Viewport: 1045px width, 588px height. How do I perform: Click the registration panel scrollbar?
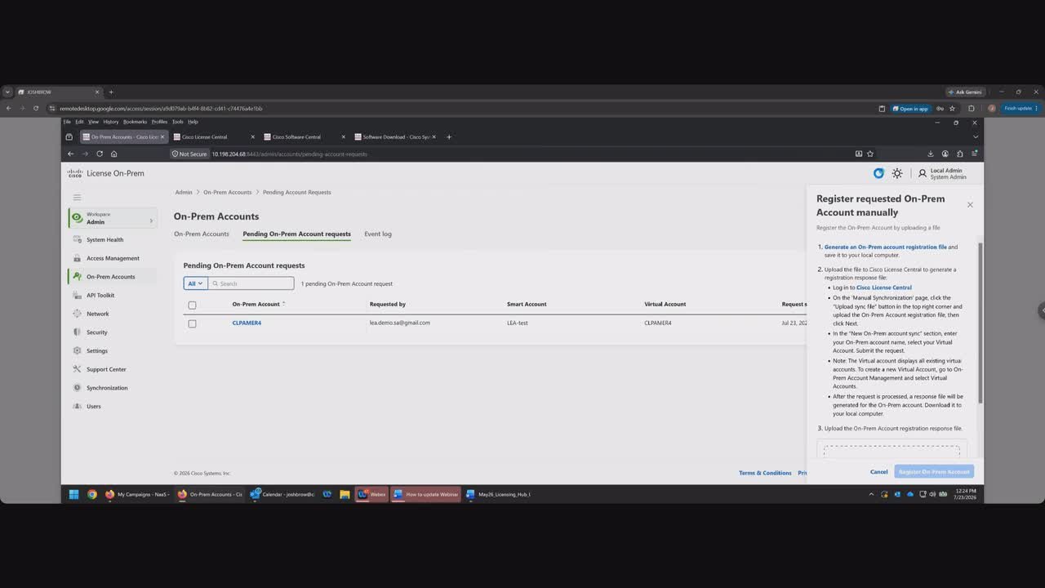tap(980, 323)
